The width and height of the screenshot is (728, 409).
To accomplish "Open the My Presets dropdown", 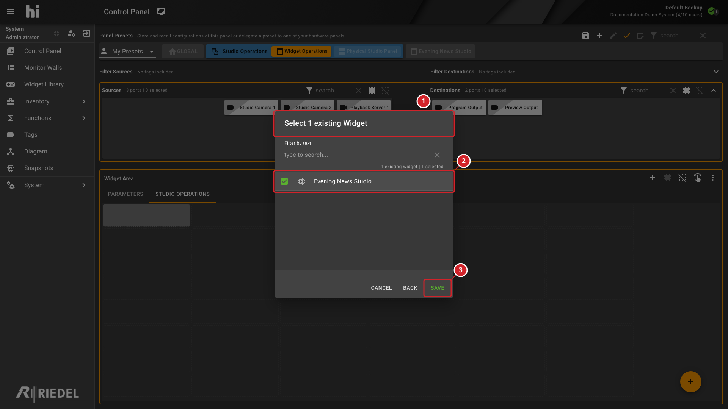I will pyautogui.click(x=128, y=51).
